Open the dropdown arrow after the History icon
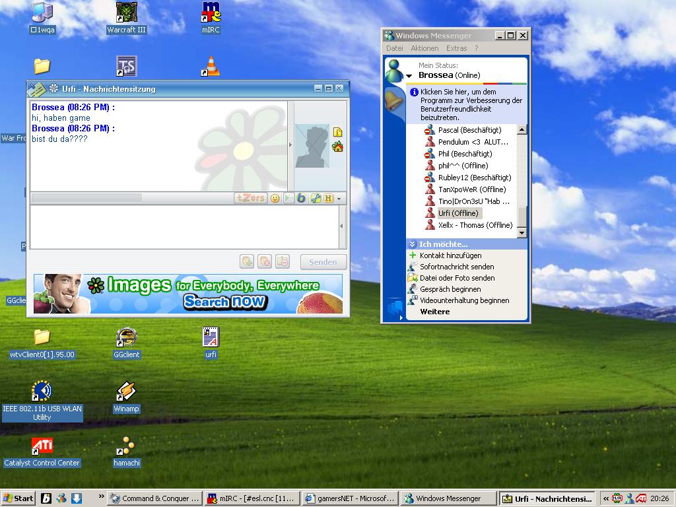Image resolution: width=676 pixels, height=507 pixels. [x=339, y=199]
